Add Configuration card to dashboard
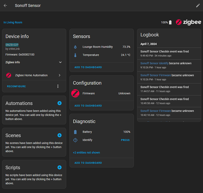The image size is (203, 193). click(88, 106)
